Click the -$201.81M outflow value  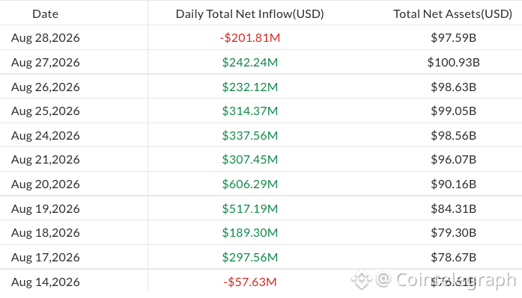point(249,38)
